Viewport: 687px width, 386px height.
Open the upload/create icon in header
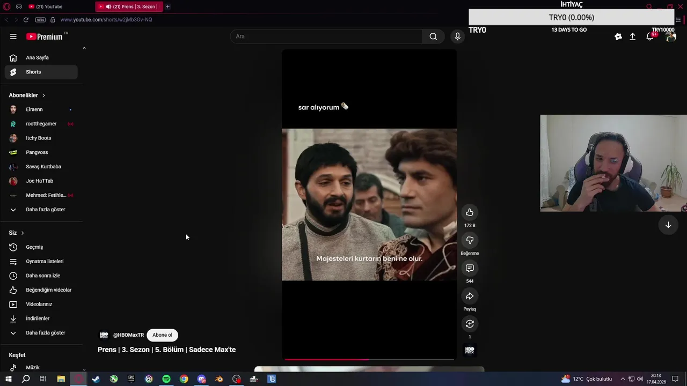pos(633,36)
